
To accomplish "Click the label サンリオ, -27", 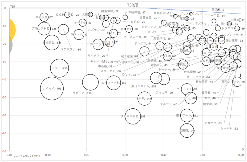I will (x=195, y=23).
